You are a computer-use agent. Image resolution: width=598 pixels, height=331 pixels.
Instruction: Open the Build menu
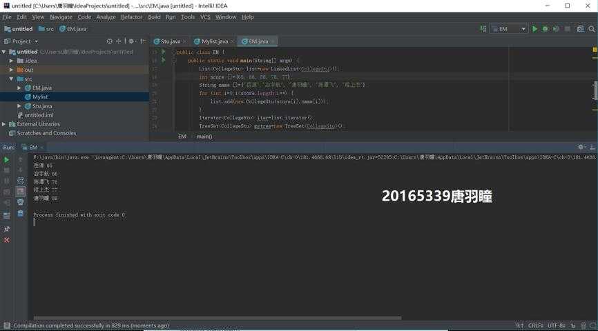(x=154, y=17)
